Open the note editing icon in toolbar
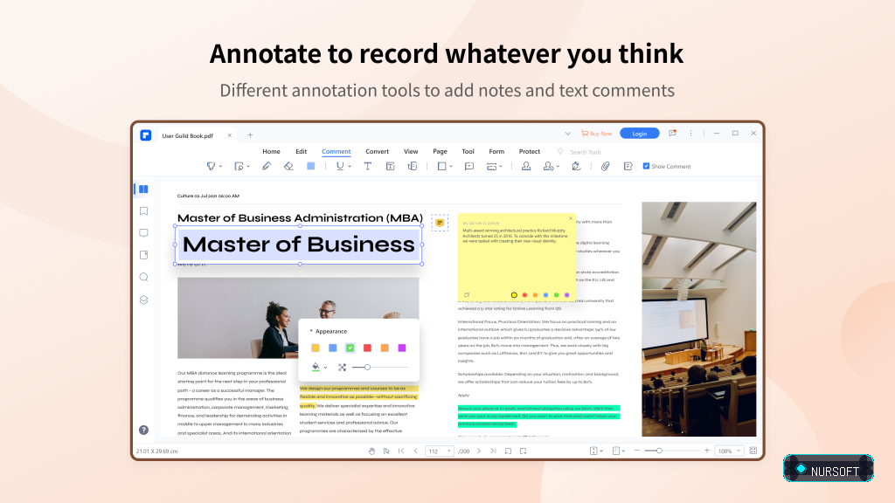The image size is (895, 503). 628,166
